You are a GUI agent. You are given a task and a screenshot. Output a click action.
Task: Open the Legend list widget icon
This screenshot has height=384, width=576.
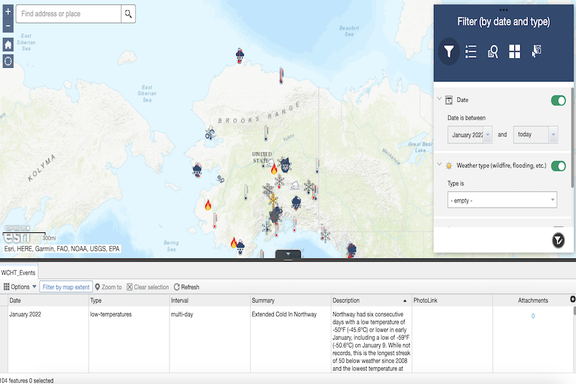(470, 51)
